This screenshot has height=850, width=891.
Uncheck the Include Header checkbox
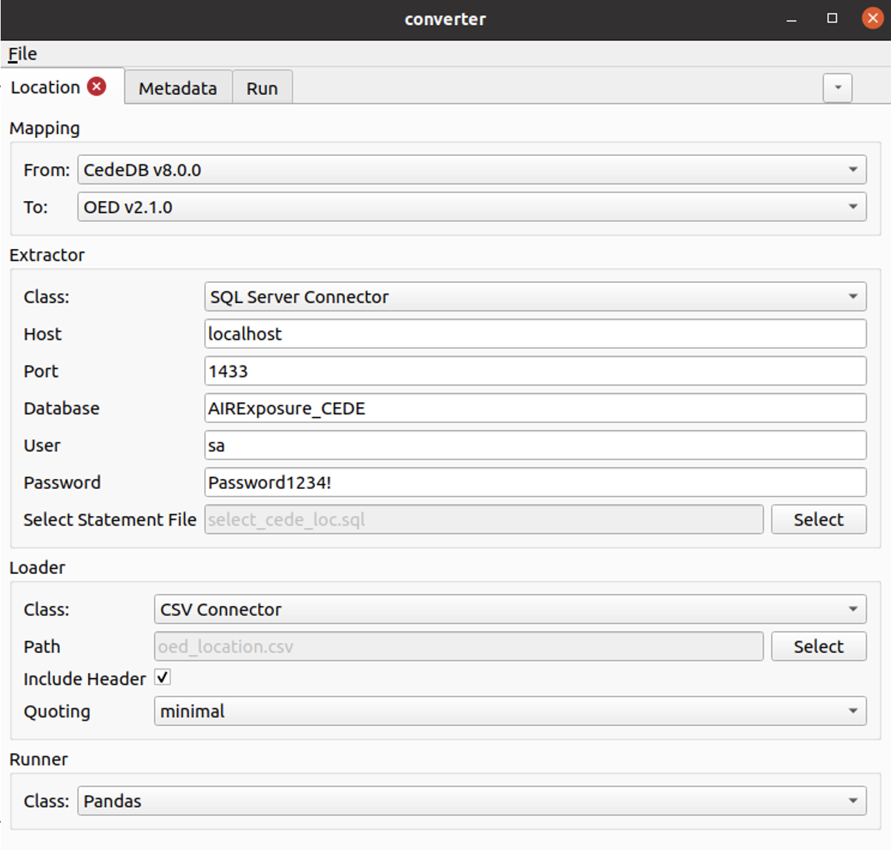click(162, 677)
